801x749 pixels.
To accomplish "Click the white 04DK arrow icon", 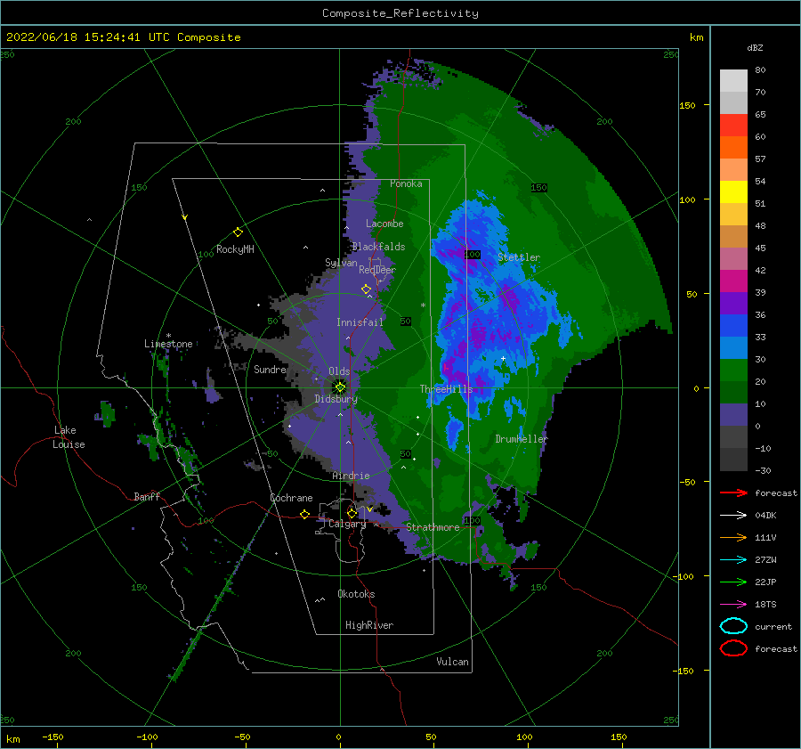I will tap(733, 516).
